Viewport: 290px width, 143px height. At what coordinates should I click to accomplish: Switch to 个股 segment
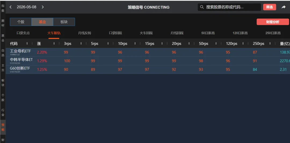(x=21, y=22)
